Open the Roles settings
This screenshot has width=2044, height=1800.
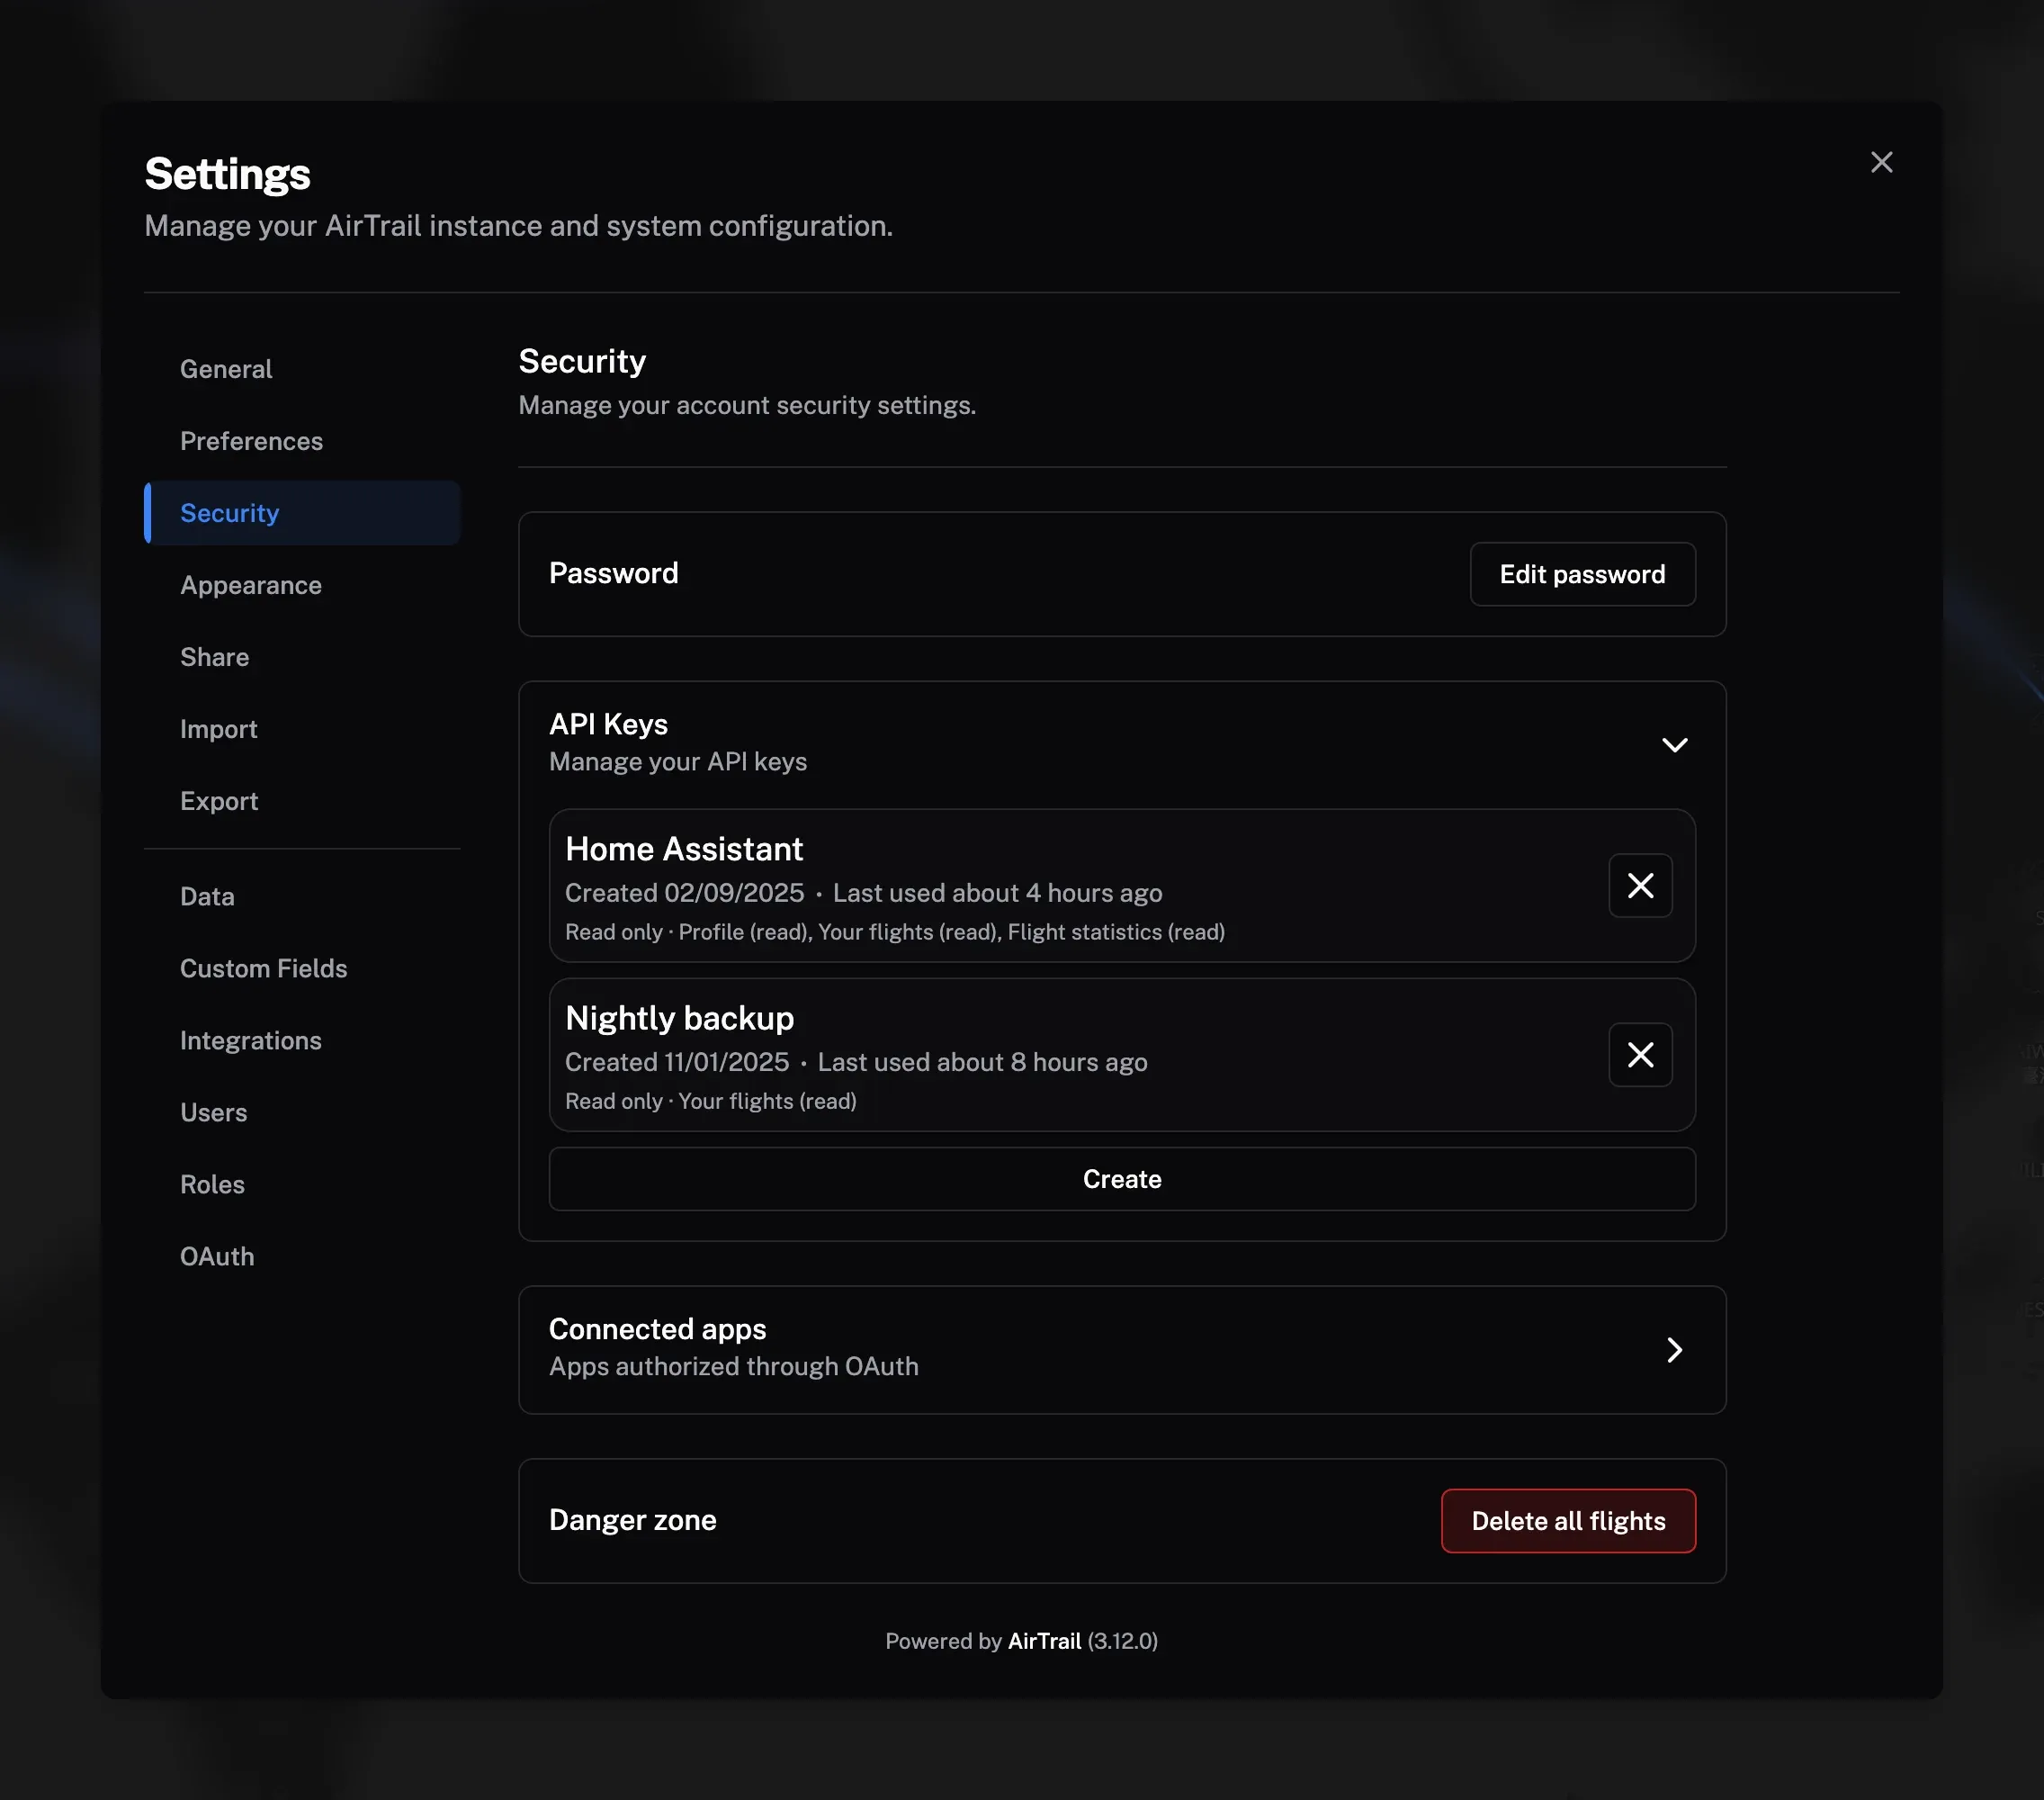click(x=302, y=1184)
